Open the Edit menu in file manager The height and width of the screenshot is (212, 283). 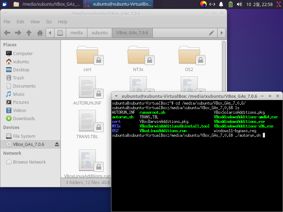pyautogui.click(x=21, y=22)
